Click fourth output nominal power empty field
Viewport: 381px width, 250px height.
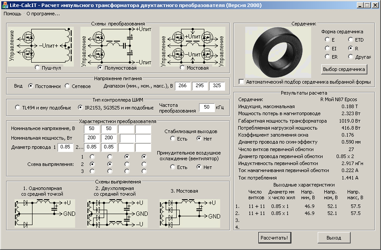tap(143, 138)
